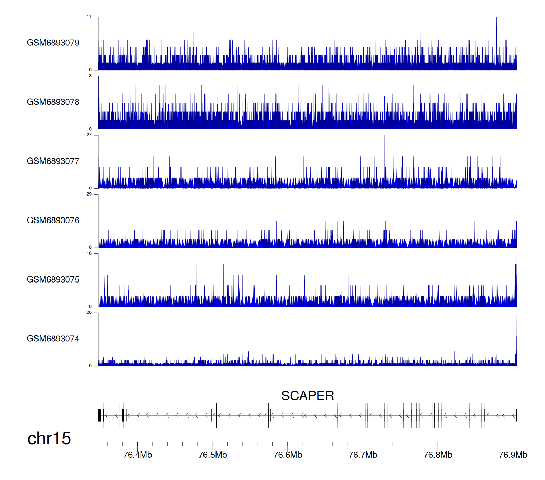Screen dimensions: 545x480
Task: Click the GSM6893075 track label
Action: [x=53, y=280]
